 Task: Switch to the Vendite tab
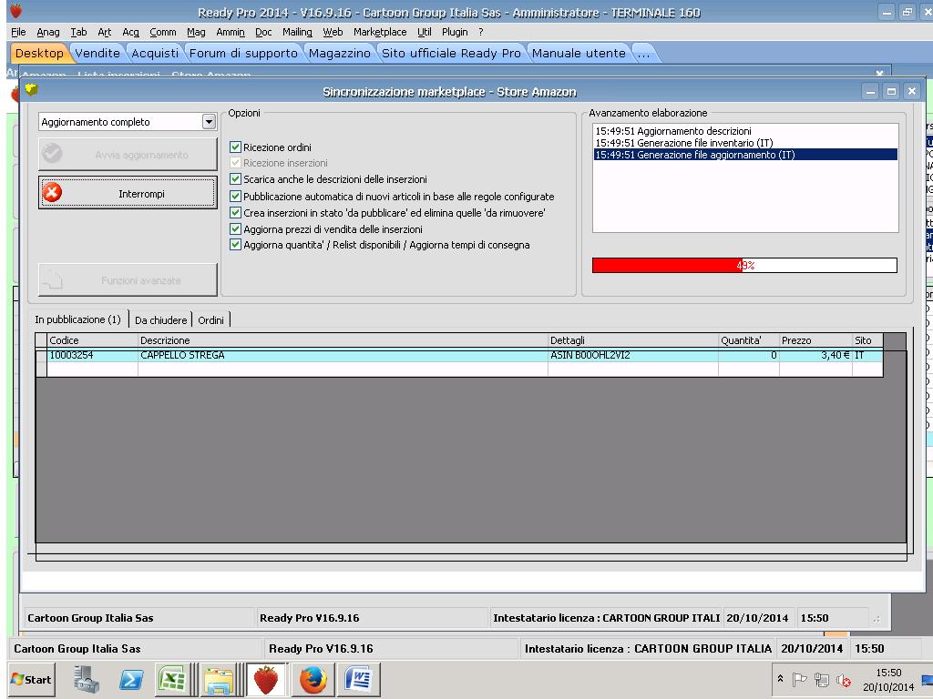click(97, 54)
